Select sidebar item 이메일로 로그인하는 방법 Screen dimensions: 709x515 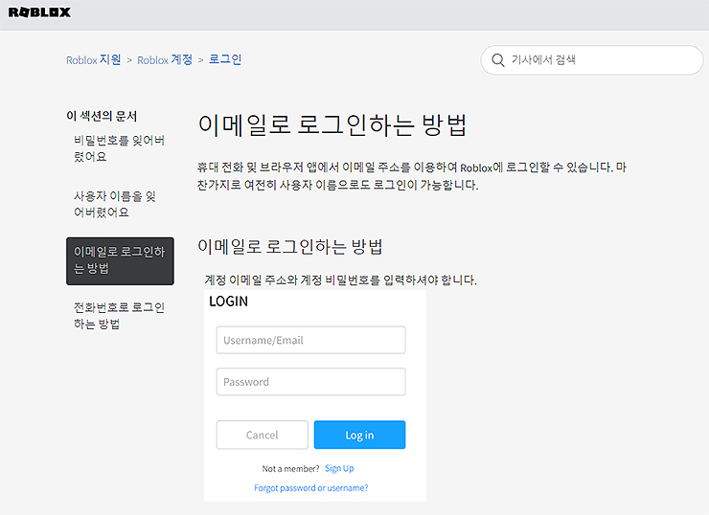pos(120,261)
